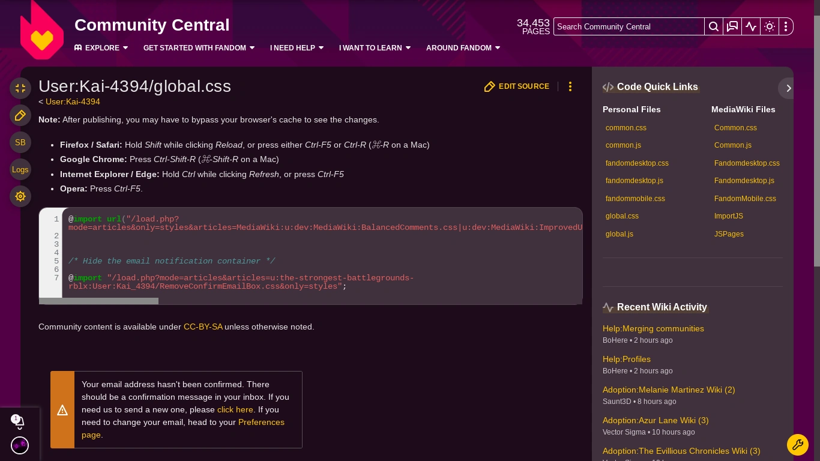Open the SB tool in the left sidebar
The height and width of the screenshot is (461, 820).
click(20, 142)
